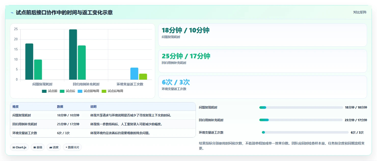Click the Chart.js tag
The height and width of the screenshot is (161, 377).
pyautogui.click(x=19, y=147)
